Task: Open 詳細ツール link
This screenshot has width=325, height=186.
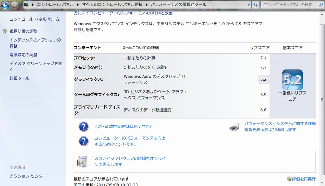Action: (19, 78)
